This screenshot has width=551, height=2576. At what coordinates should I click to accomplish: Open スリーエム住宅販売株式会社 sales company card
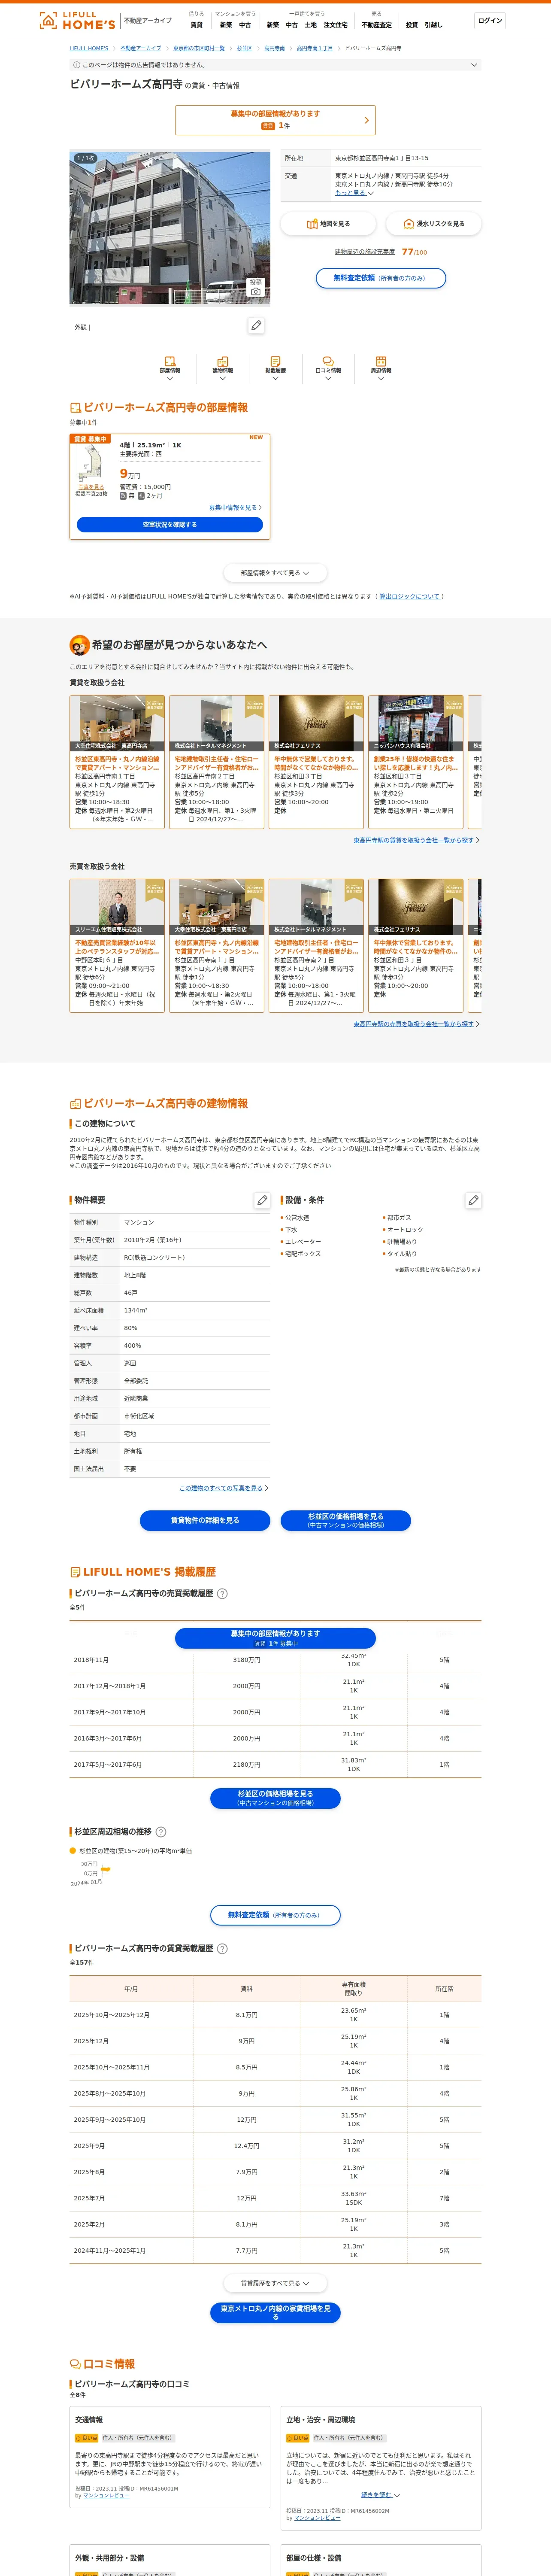117,946
